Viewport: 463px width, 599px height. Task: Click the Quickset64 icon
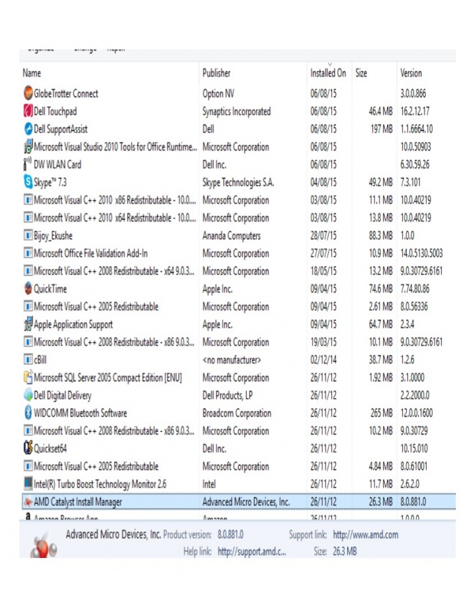[28, 448]
